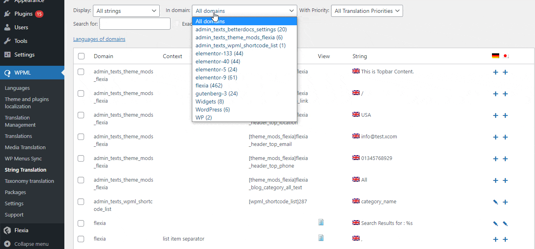Add Japanese translation for 'This is Topbar Content.'
The image size is (535, 249).
pyautogui.click(x=506, y=72)
